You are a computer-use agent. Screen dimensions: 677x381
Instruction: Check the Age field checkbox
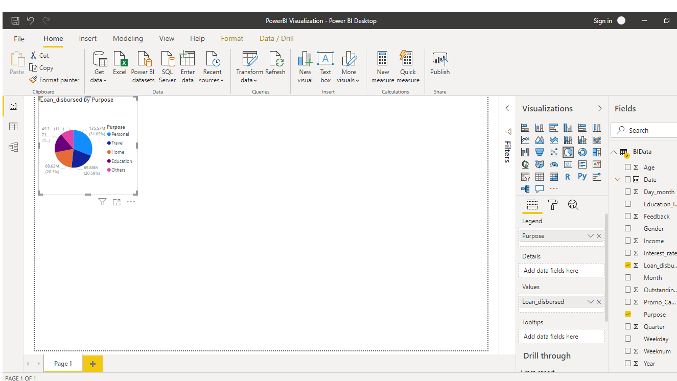point(628,167)
